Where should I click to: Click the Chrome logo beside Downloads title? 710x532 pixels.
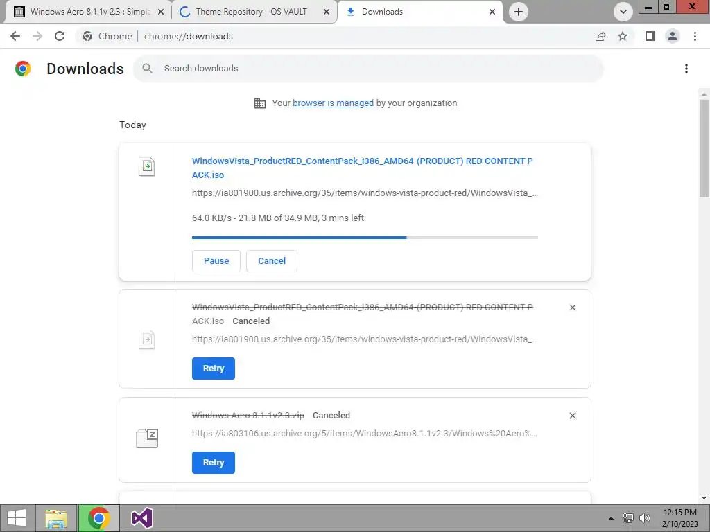click(23, 69)
